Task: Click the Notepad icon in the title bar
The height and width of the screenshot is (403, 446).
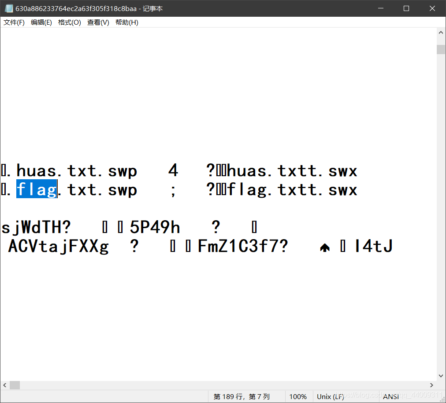Action: [x=9, y=8]
